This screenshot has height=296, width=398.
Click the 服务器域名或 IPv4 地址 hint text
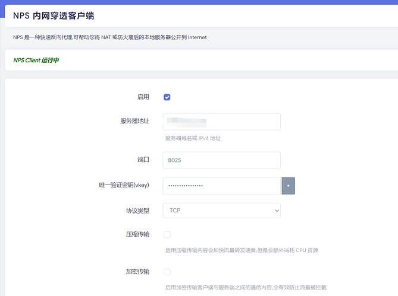coord(193,138)
